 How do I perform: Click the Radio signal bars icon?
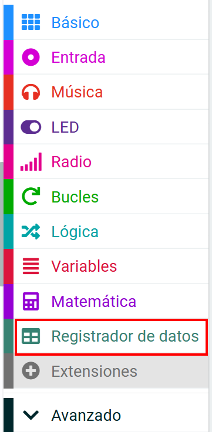tap(31, 162)
